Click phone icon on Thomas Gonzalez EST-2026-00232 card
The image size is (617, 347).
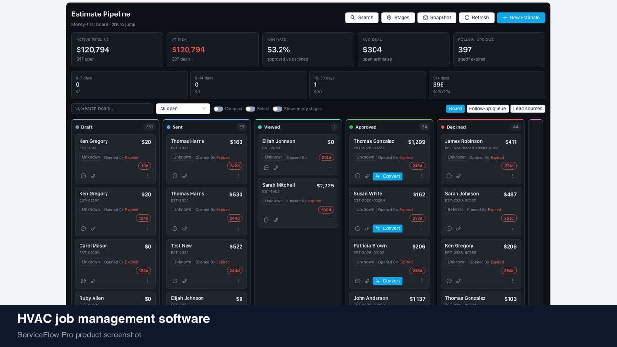click(x=367, y=176)
